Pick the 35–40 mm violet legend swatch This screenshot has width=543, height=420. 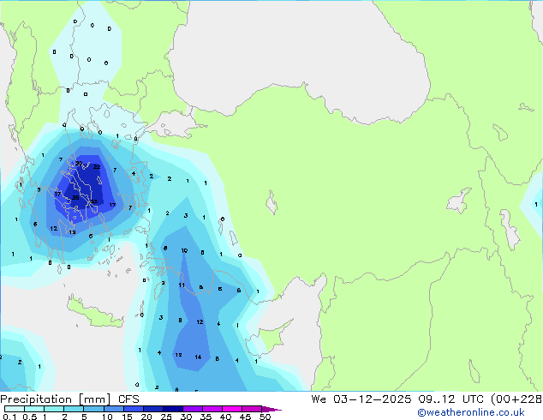click(x=212, y=409)
